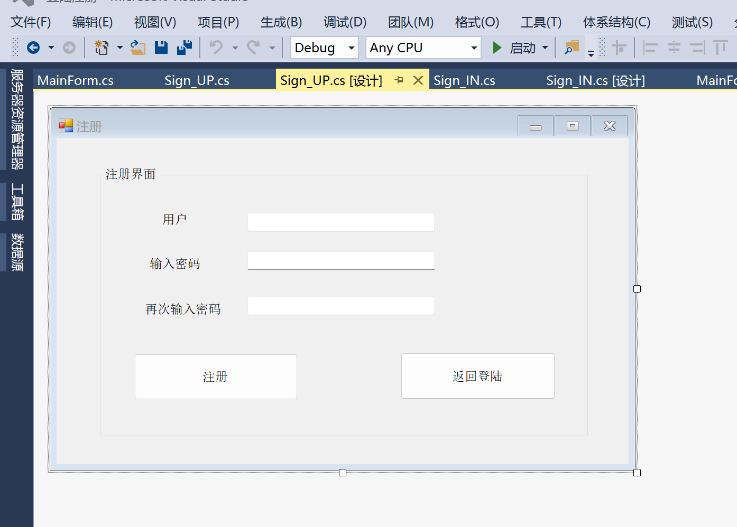Pin the Sign_UP.cs [设计] tab
737x527 pixels.
click(399, 80)
